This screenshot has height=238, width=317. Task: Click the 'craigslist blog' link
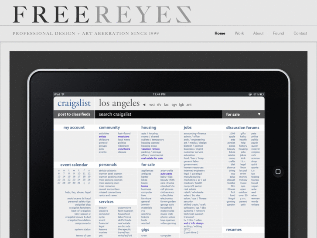(x=82, y=204)
